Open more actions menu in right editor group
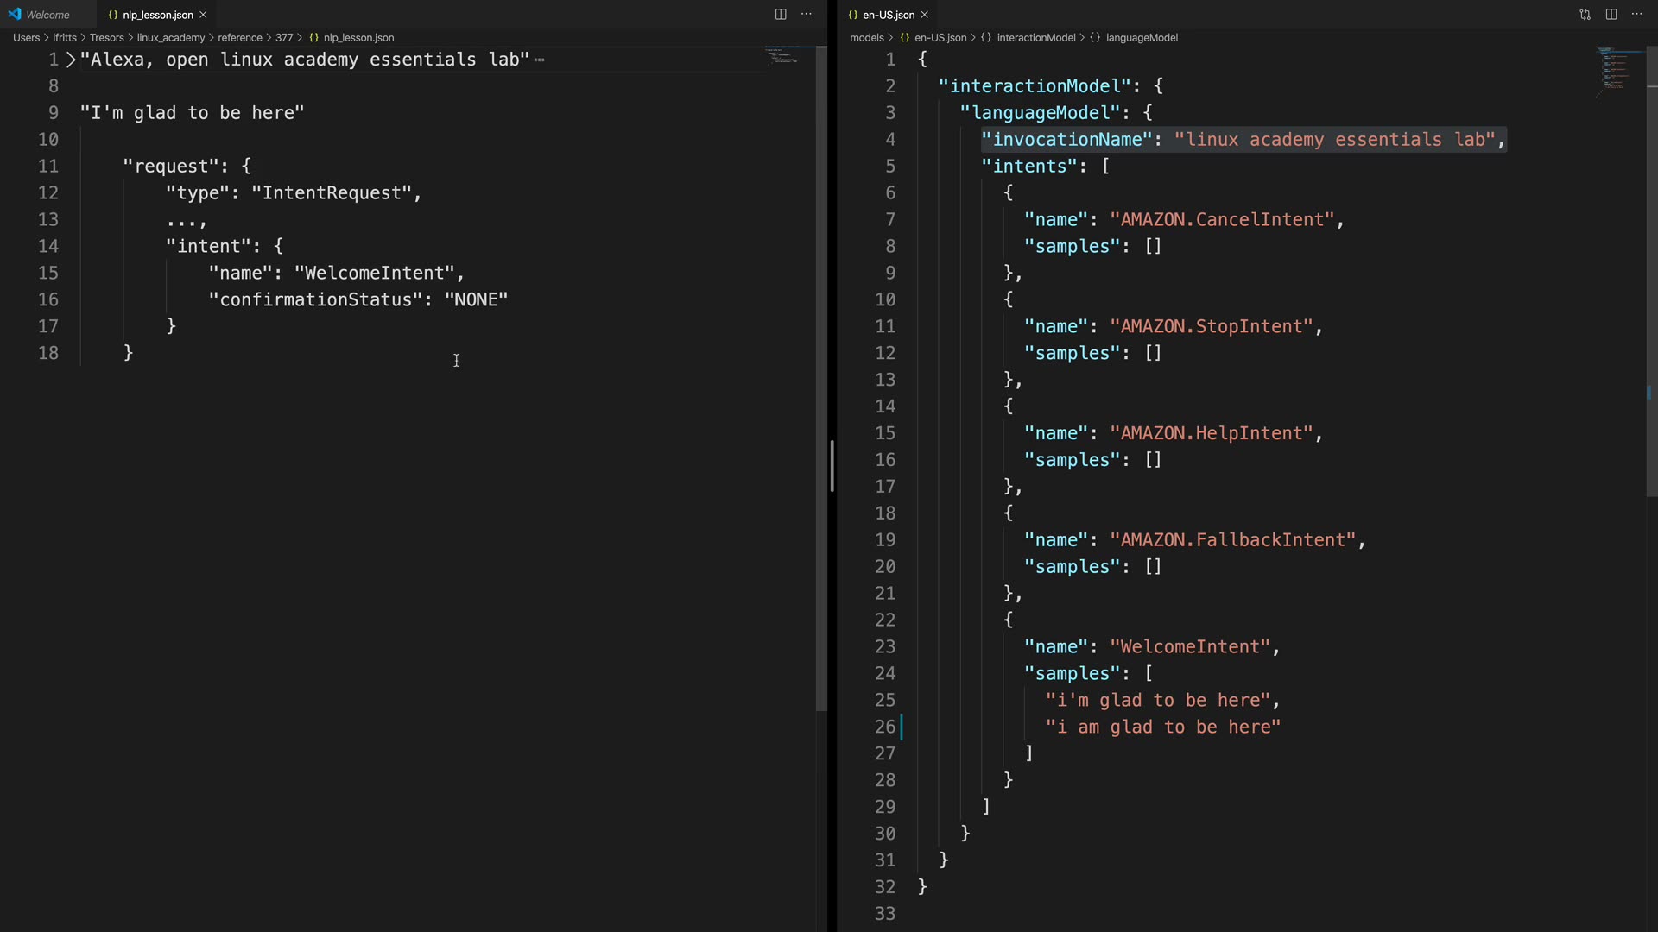 click(1637, 15)
